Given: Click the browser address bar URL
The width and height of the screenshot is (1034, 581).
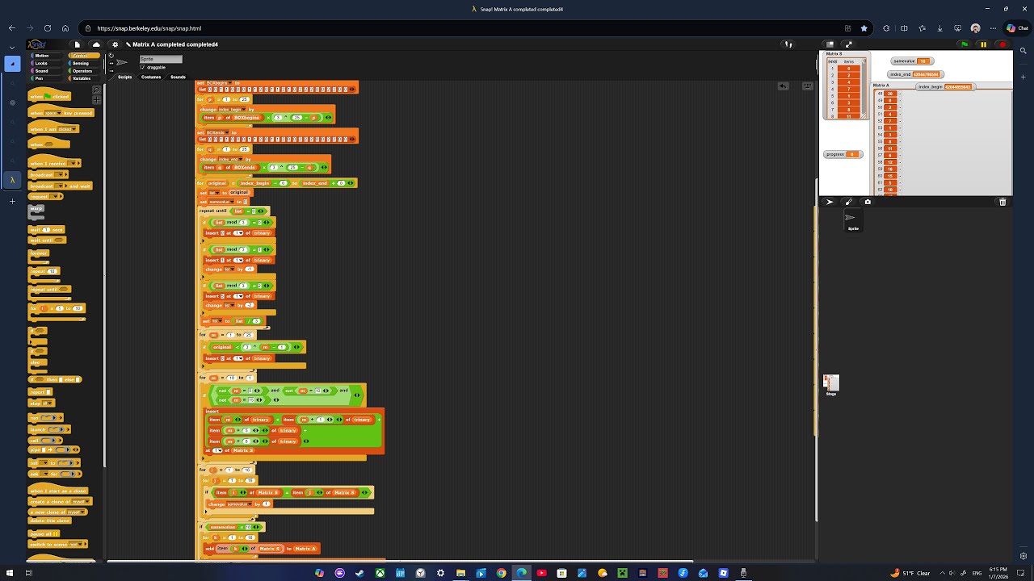Looking at the screenshot, I should tap(149, 28).
